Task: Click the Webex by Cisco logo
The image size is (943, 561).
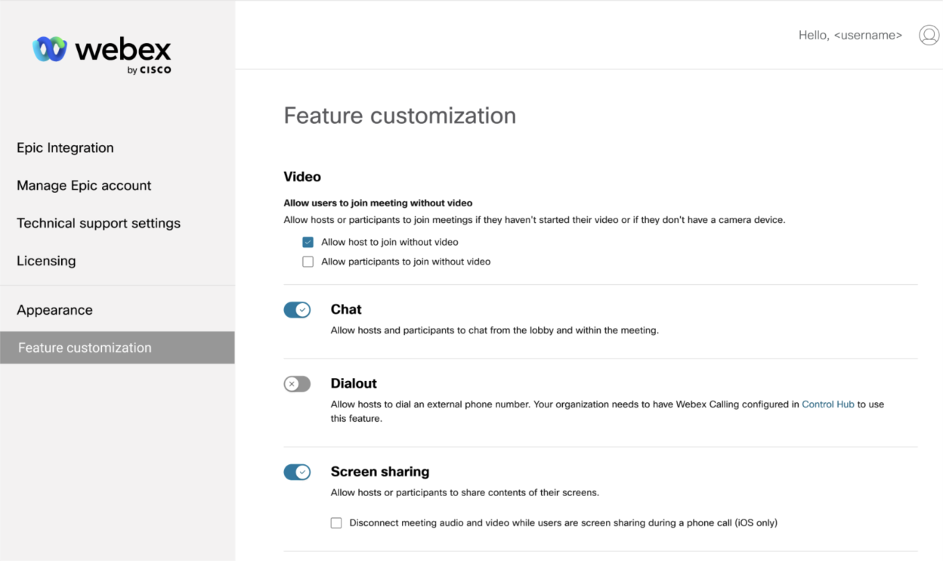Action: [x=102, y=54]
